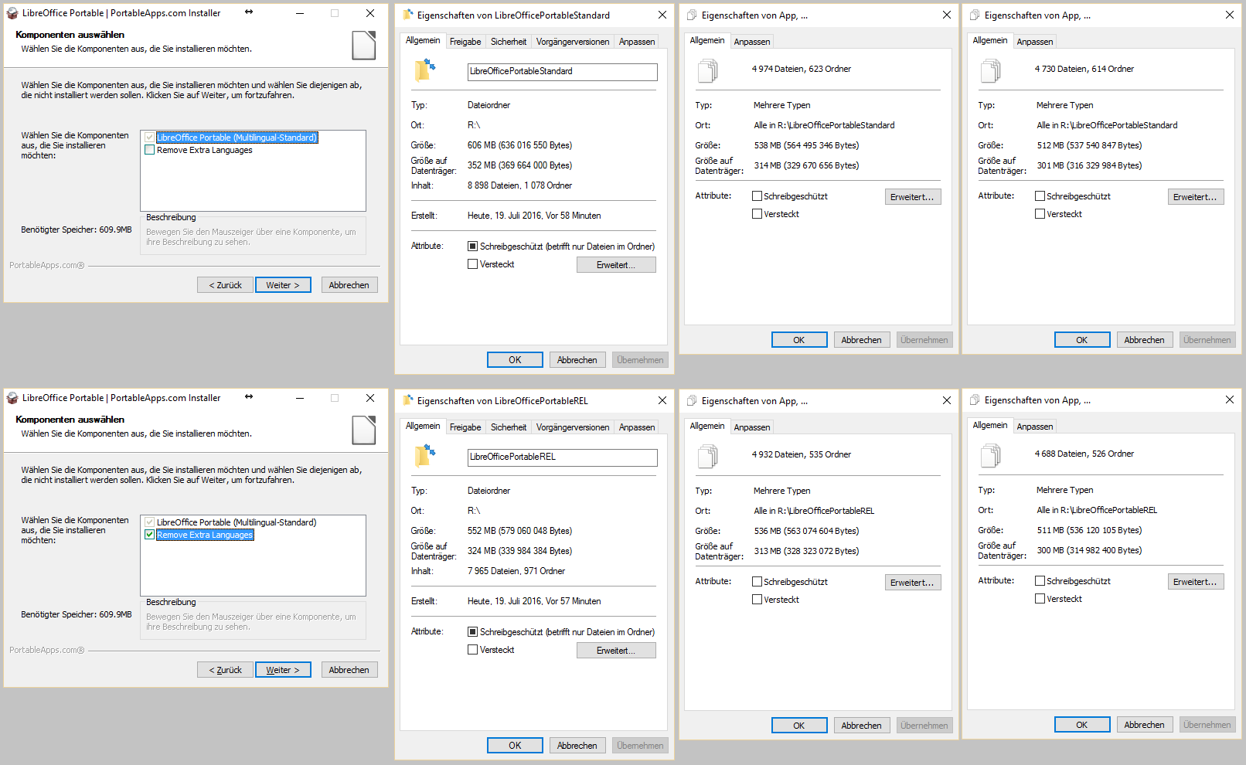Click Erweitert in the LibreOfficePortableREL properties

pos(616,651)
